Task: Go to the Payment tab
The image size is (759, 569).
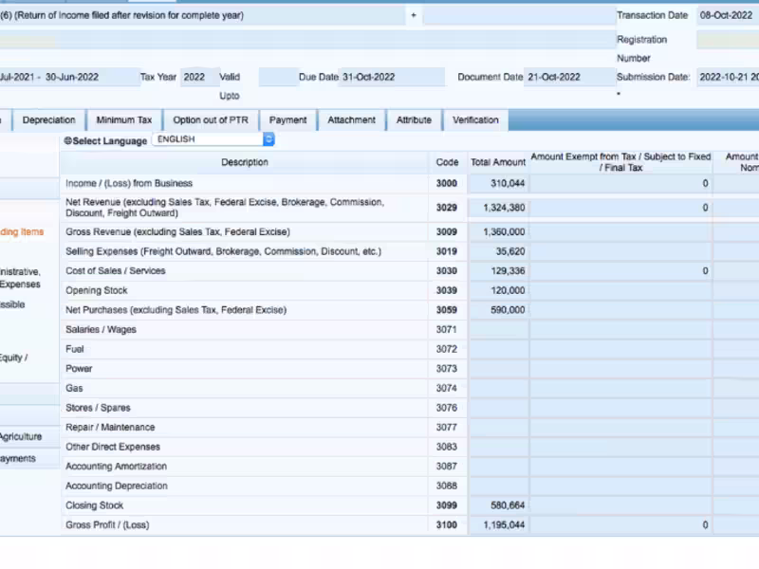Action: pyautogui.click(x=288, y=120)
